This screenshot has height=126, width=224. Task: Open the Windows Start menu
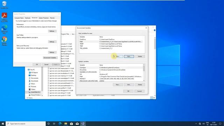(x=3, y=124)
